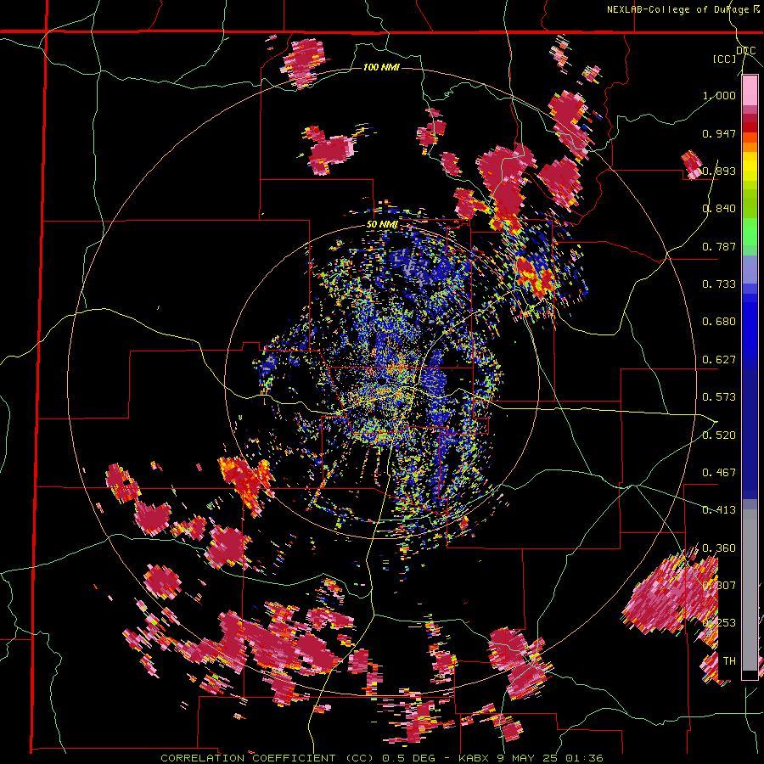Click the 0.360 legend value
This screenshot has width=764, height=764.
point(719,548)
